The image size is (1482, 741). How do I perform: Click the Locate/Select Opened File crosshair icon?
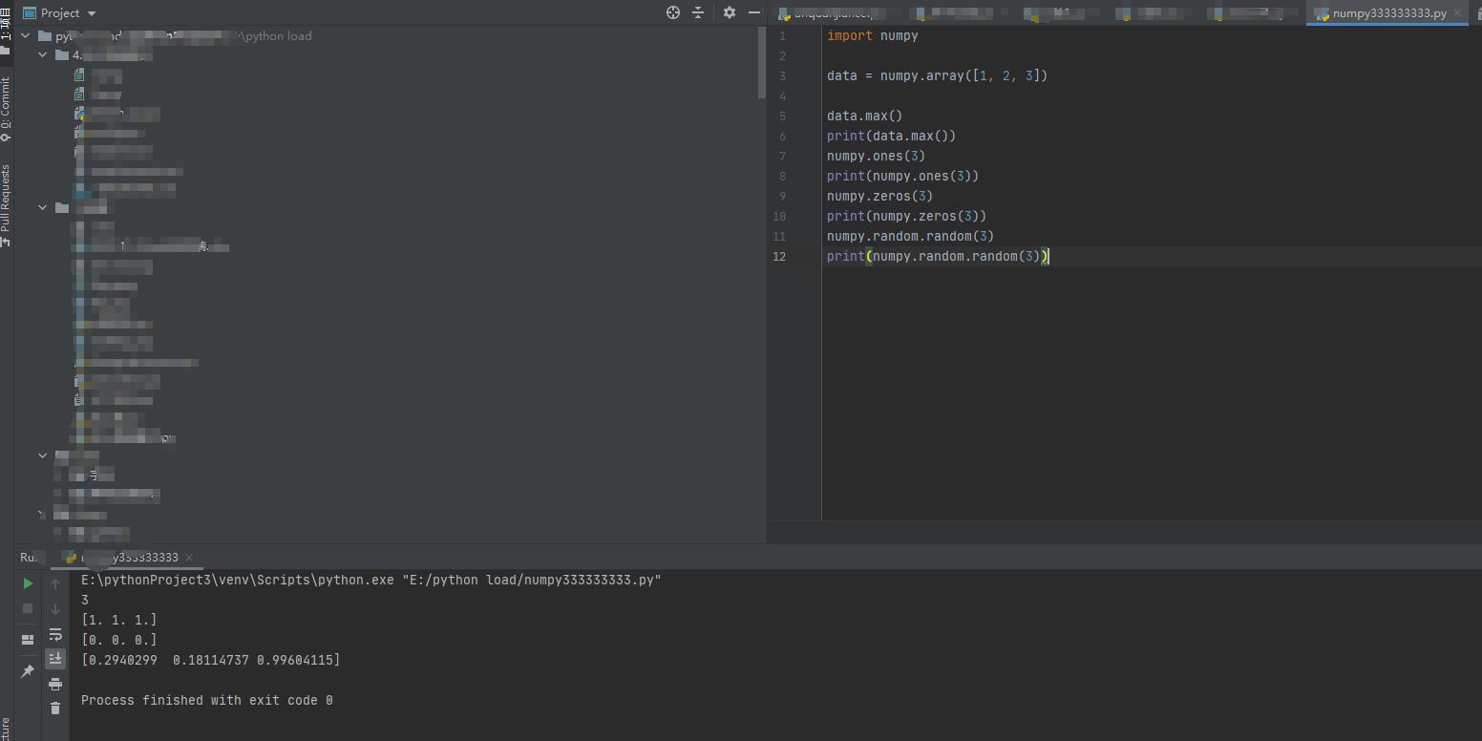point(673,12)
